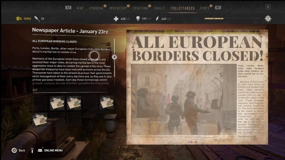Select the Collectables tab
This screenshot has height=160, width=285.
pyautogui.click(x=182, y=8)
